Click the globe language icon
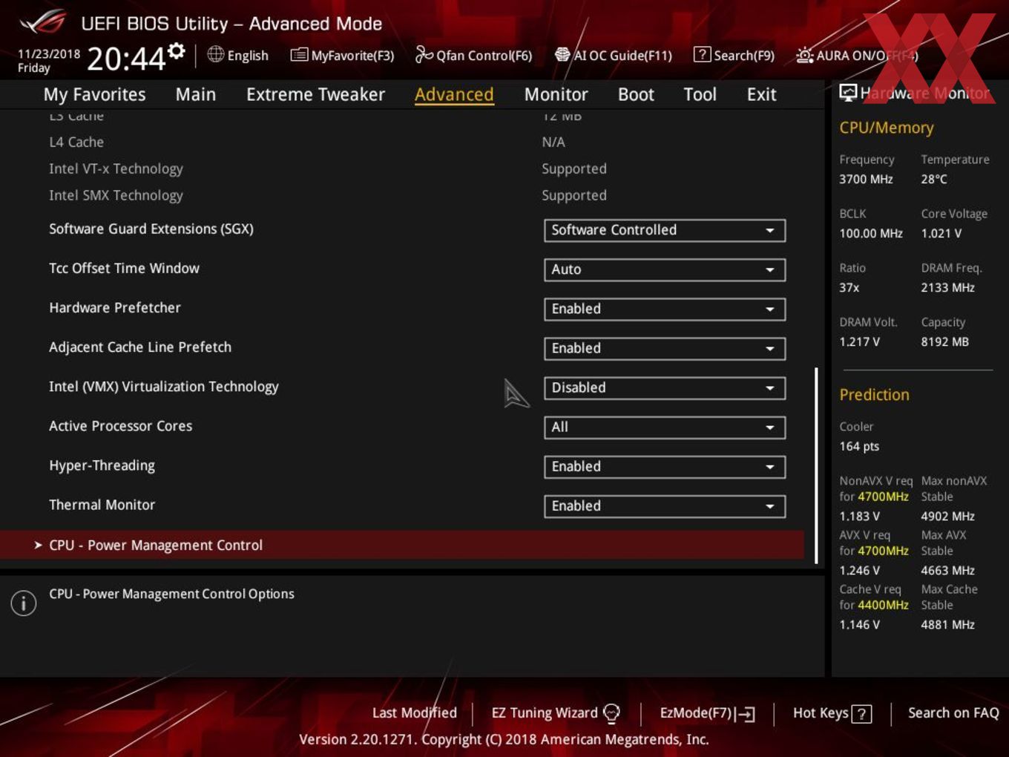 pos(215,54)
